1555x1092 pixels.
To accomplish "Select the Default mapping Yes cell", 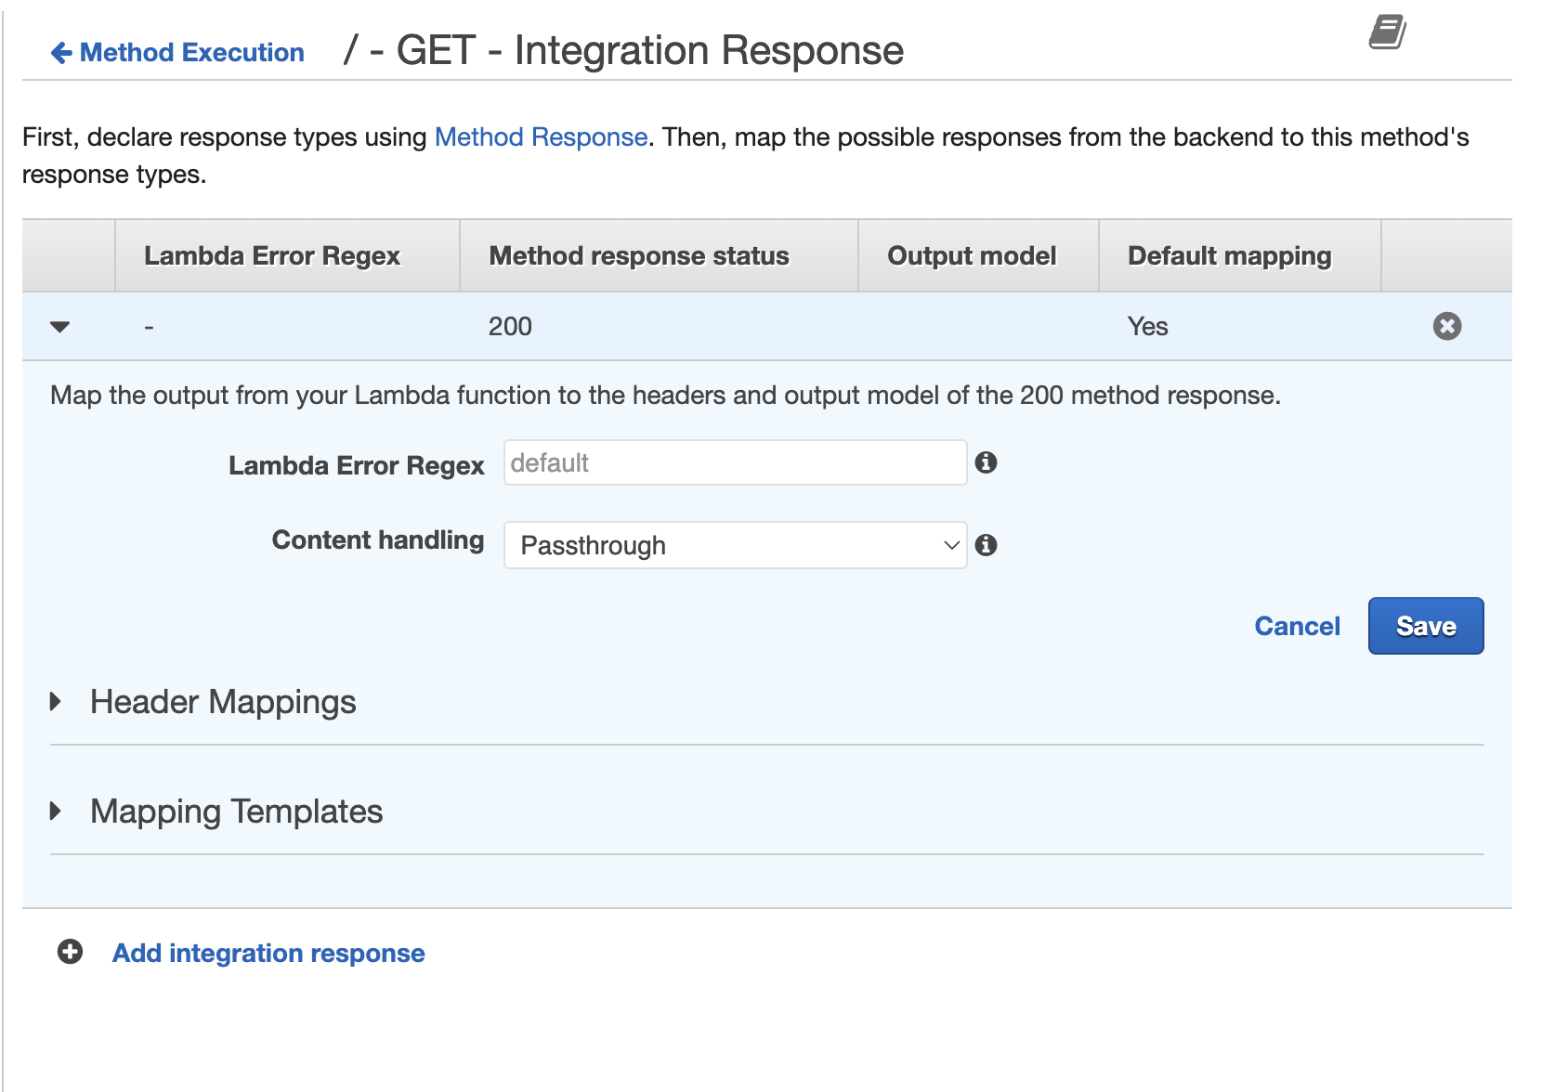I will click(x=1146, y=326).
